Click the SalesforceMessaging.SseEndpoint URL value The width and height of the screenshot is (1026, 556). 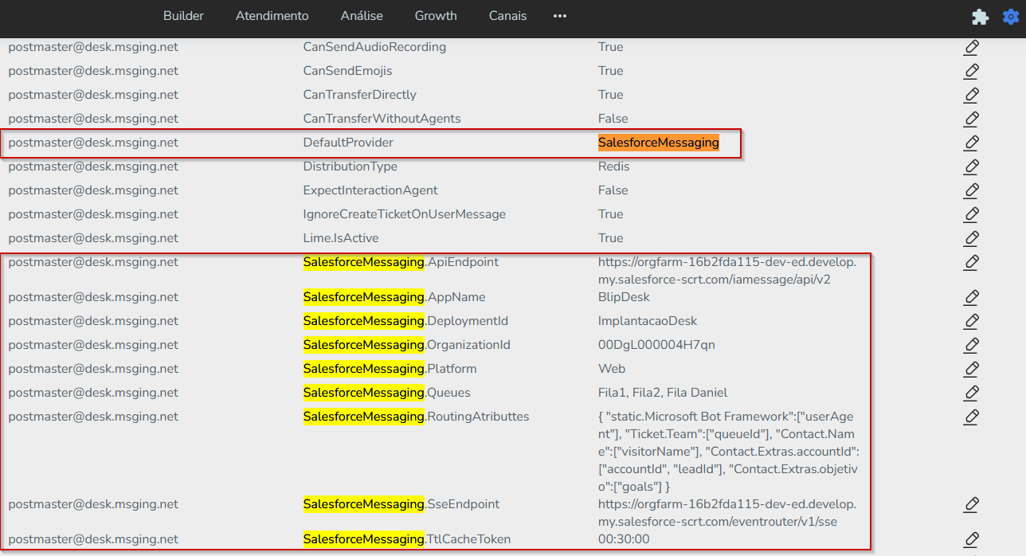(x=726, y=513)
